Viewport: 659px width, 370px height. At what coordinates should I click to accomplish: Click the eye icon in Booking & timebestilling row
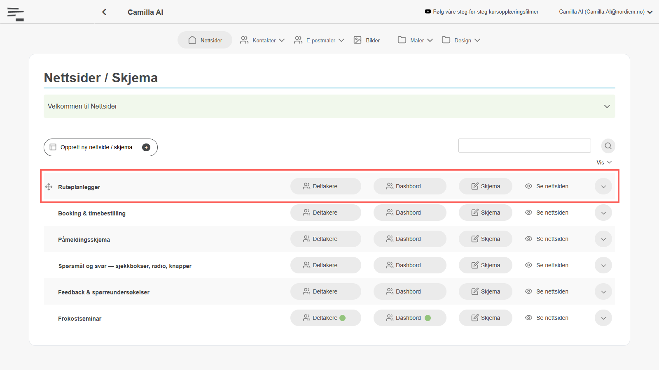coord(529,213)
